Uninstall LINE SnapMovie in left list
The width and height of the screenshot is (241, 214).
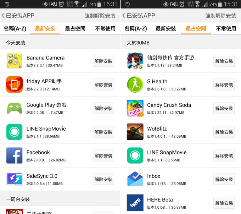(x=103, y=132)
